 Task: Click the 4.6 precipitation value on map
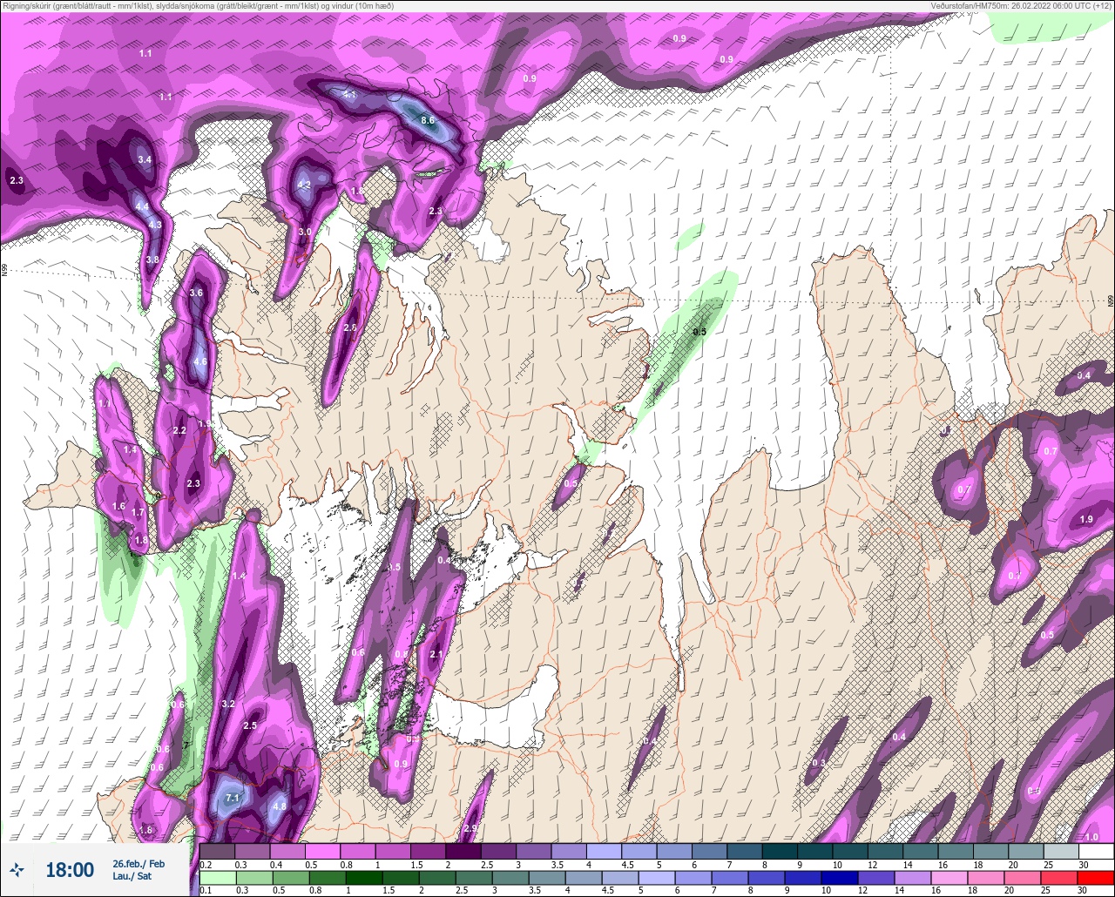199,361
